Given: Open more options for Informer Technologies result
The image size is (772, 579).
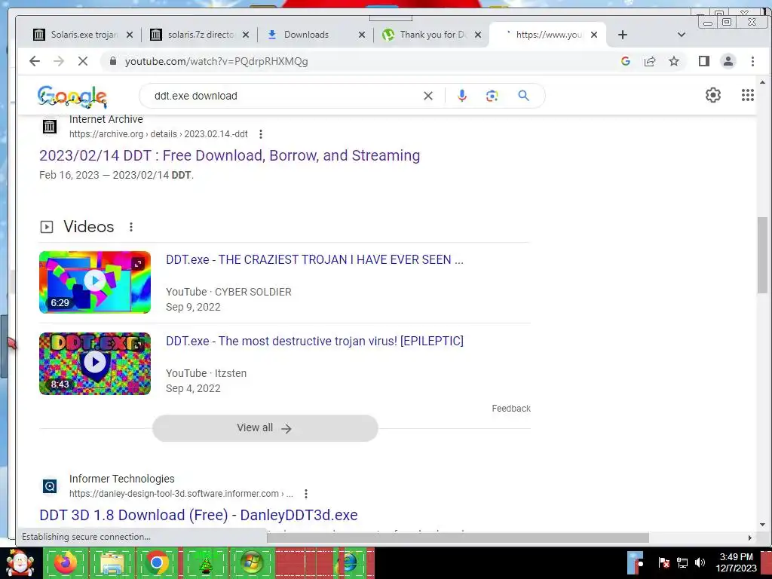Looking at the screenshot, I should (306, 493).
